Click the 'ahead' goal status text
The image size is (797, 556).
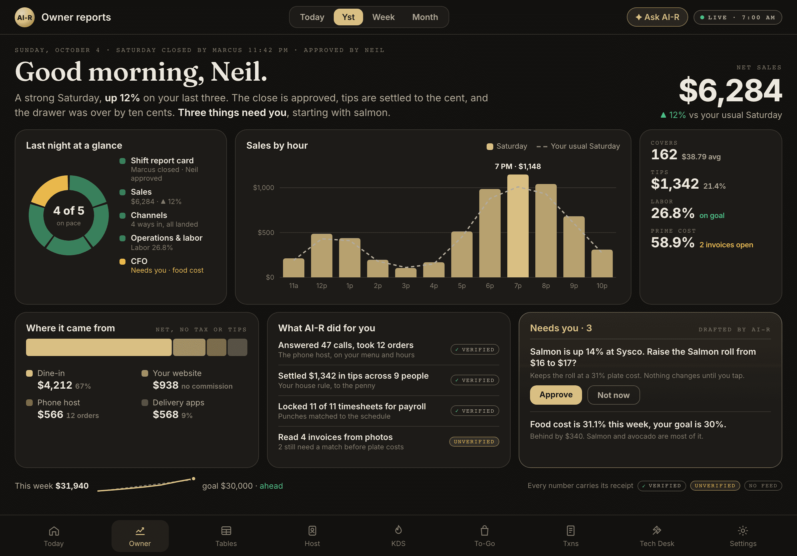point(271,486)
